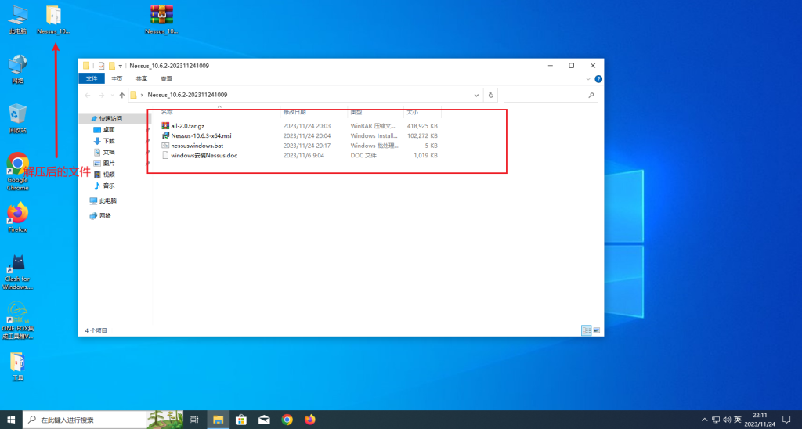Click the refresh button beside address bar
802x429 pixels.
(x=491, y=95)
